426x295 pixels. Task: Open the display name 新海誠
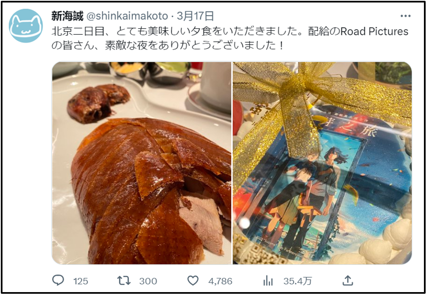[67, 16]
